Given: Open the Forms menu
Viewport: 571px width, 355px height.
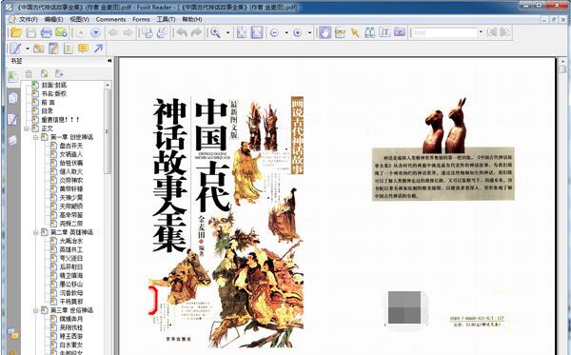Looking at the screenshot, I should click(141, 19).
